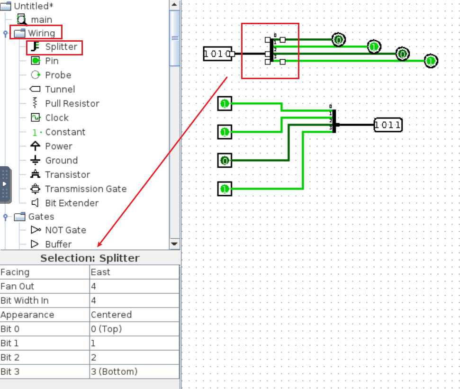
Task: Click the scroll down arrow of component tree
Action: click(x=174, y=244)
